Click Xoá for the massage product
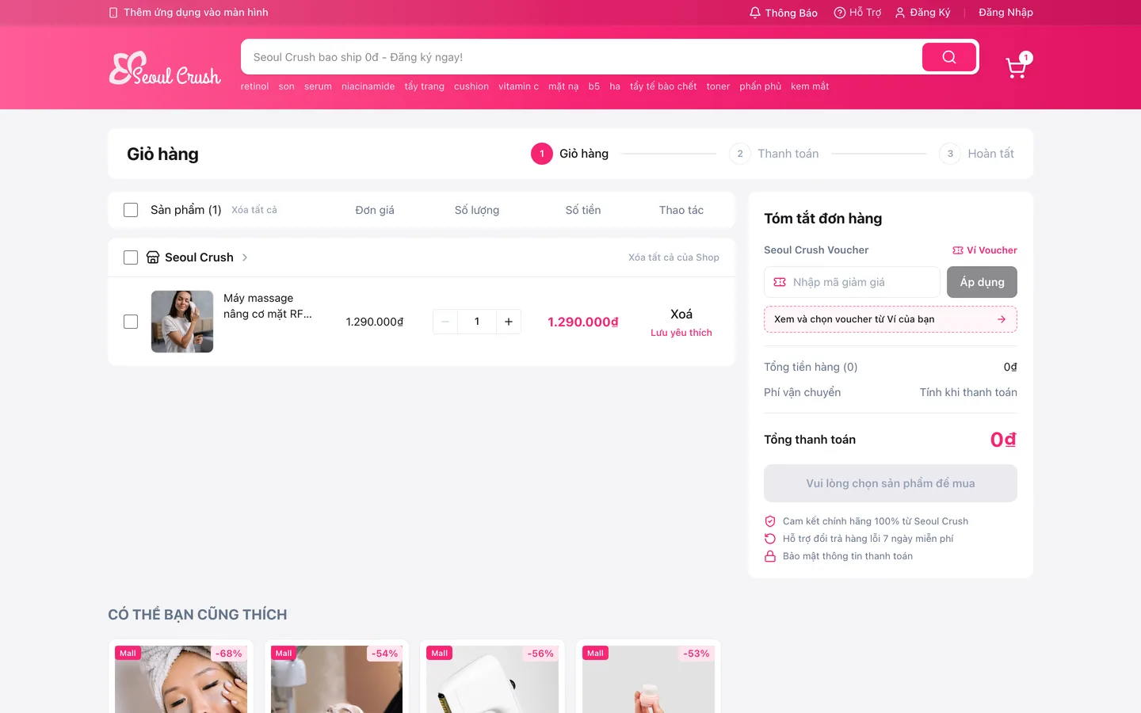The height and width of the screenshot is (713, 1141). tap(681, 315)
